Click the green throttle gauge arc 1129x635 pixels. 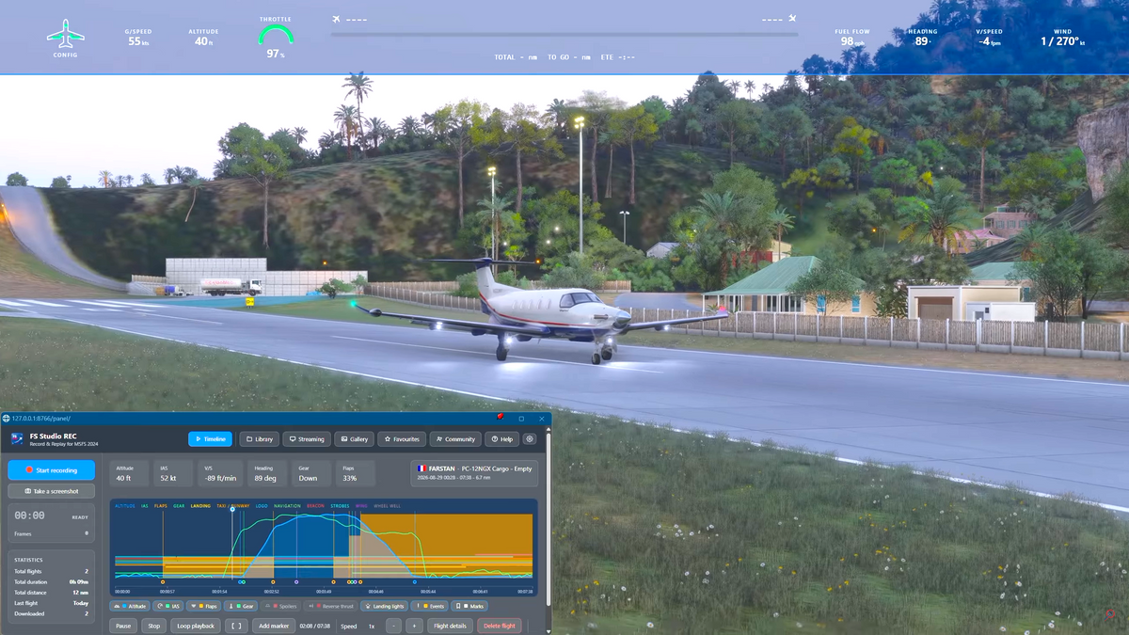click(x=276, y=35)
